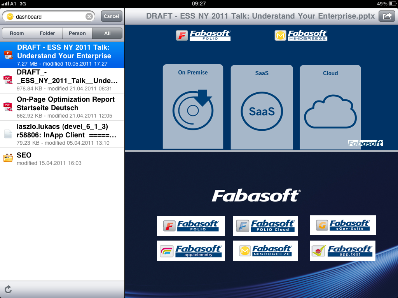Tap the 09:27 clock in status bar
398x298 pixels.
(199, 3)
